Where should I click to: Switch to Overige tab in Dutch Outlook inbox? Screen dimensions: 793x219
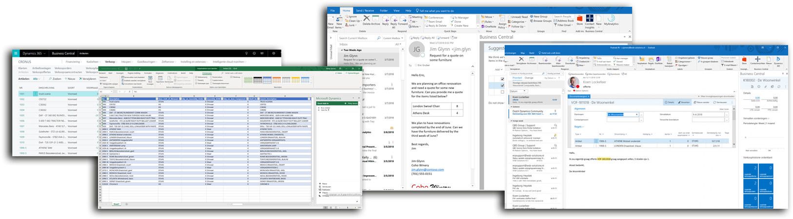click(529, 78)
